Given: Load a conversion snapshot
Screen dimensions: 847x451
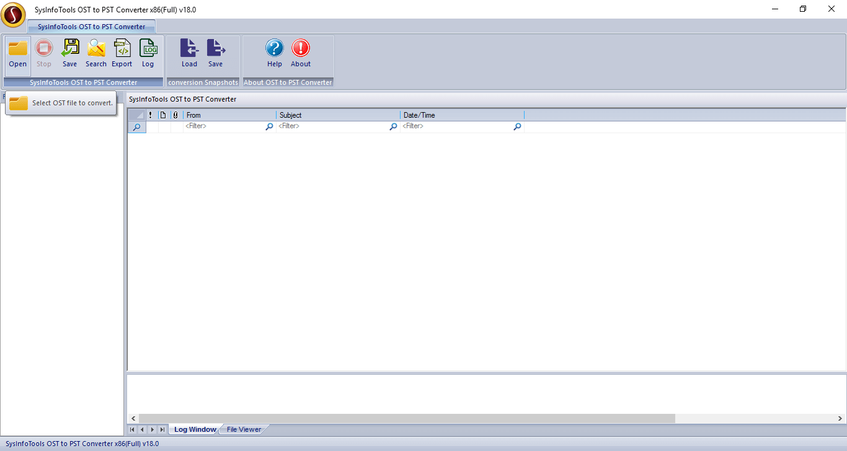Looking at the screenshot, I should point(189,54).
